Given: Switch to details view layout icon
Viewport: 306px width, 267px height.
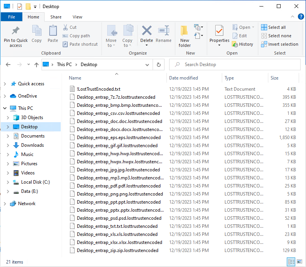Looking at the screenshot, I should (x=291, y=262).
